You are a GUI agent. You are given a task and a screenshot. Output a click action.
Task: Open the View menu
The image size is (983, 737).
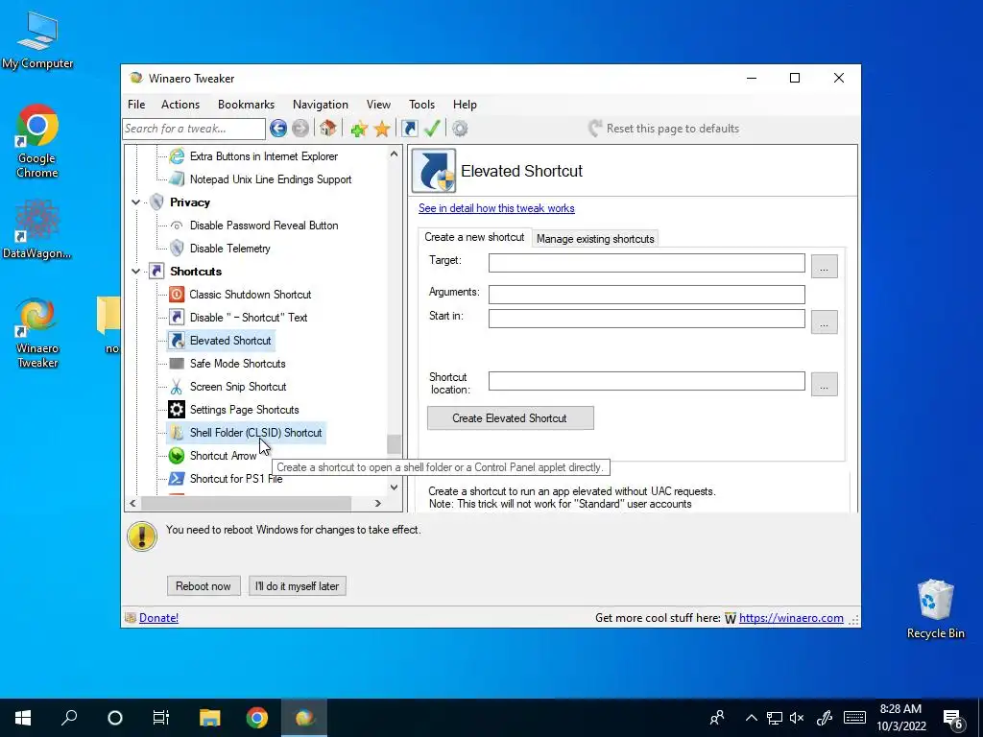[x=378, y=105]
